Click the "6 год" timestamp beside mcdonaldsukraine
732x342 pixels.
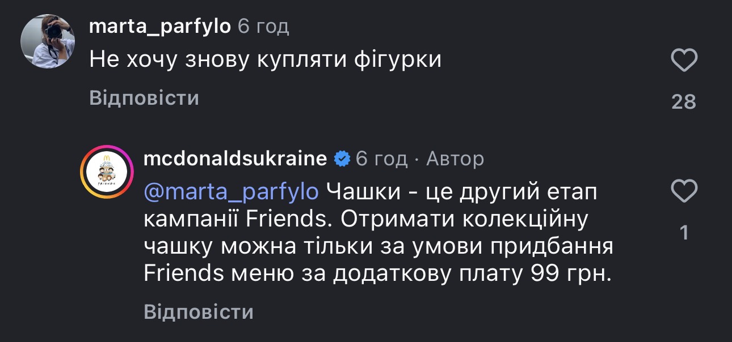click(x=381, y=159)
